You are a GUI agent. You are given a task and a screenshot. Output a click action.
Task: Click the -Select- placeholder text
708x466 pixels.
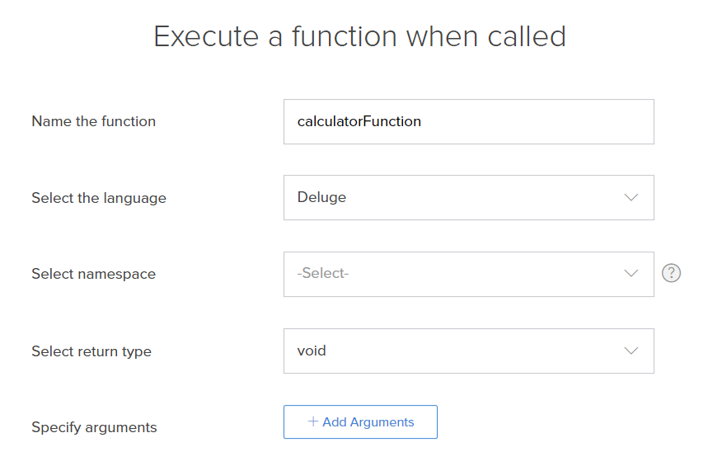(323, 274)
